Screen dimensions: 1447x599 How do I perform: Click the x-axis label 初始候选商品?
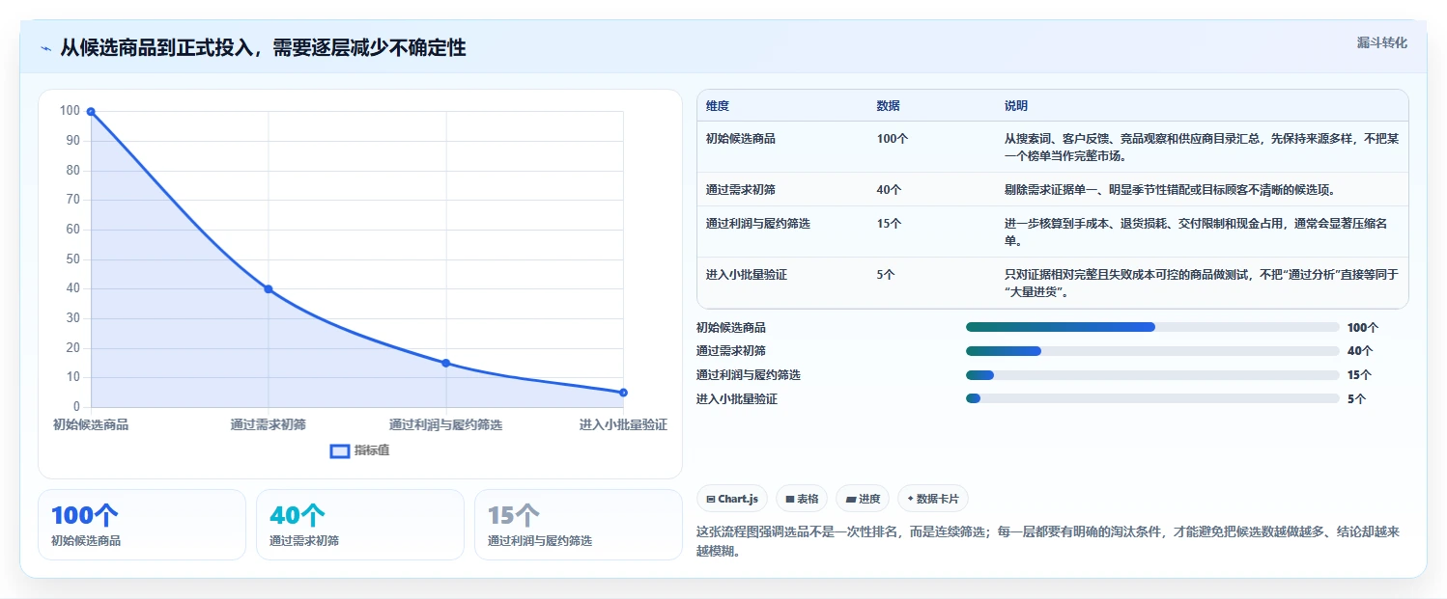point(91,424)
